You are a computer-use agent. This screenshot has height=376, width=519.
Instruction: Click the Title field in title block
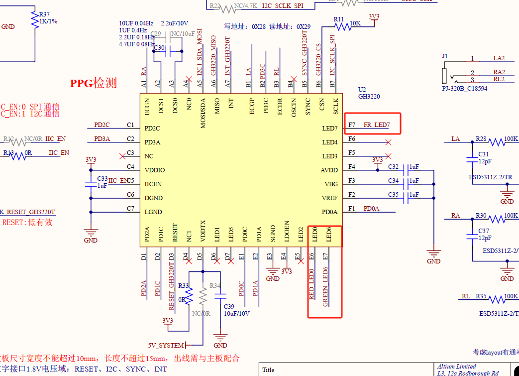pyautogui.click(x=269, y=370)
